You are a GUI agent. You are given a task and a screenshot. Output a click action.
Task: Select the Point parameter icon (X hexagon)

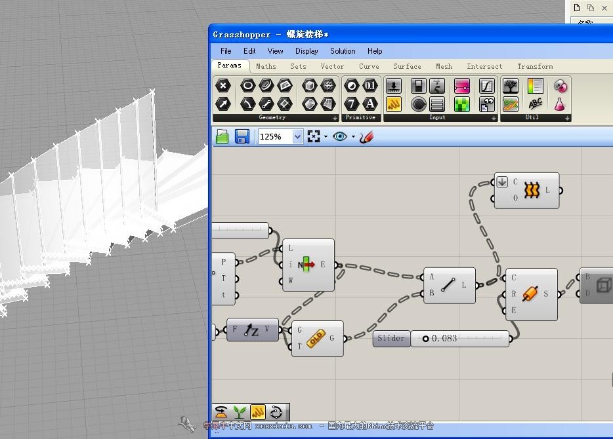[223, 85]
